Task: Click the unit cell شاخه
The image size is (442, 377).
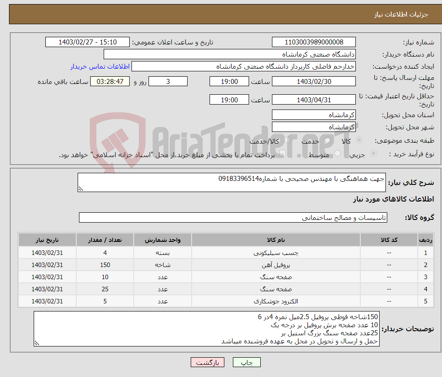Action: tap(162, 265)
